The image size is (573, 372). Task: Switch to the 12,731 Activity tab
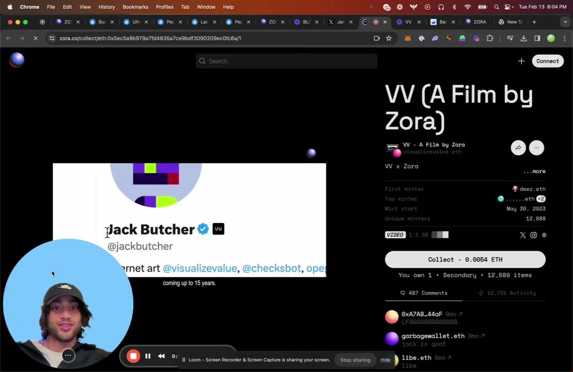507,293
